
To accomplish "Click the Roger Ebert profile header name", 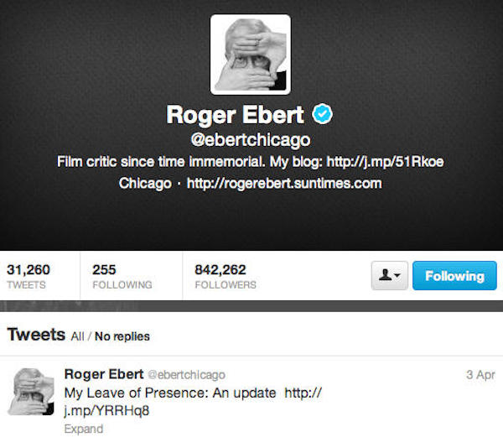I will tap(235, 115).
